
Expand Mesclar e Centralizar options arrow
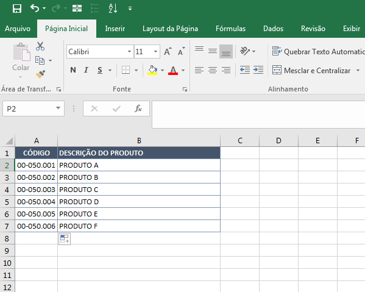pos(358,70)
